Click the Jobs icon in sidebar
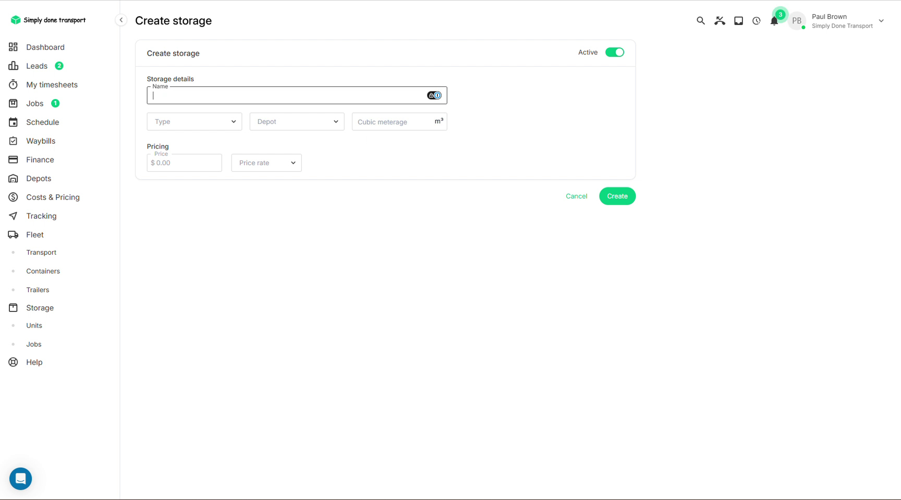The image size is (901, 500). (13, 103)
